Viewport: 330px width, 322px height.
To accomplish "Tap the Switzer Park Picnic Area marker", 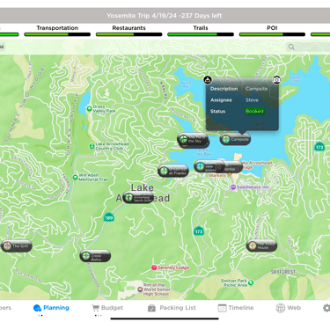I will tap(251, 282).
